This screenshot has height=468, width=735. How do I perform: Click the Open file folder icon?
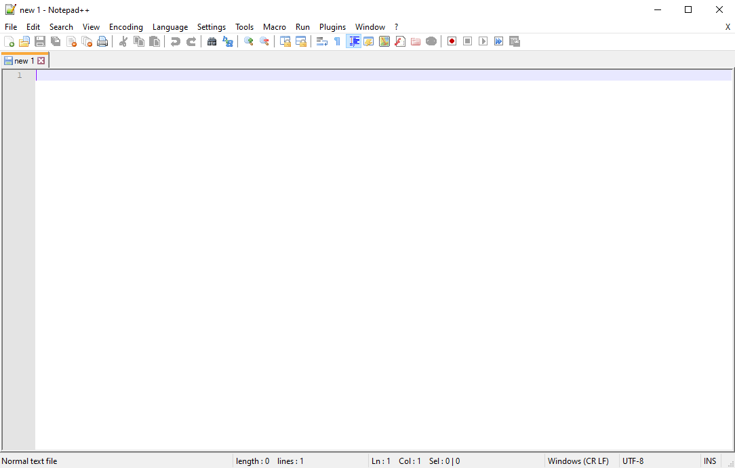[x=24, y=41]
